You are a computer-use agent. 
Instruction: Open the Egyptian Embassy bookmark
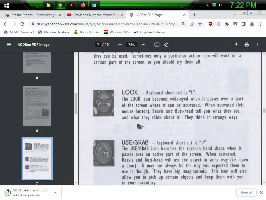click(x=149, y=32)
